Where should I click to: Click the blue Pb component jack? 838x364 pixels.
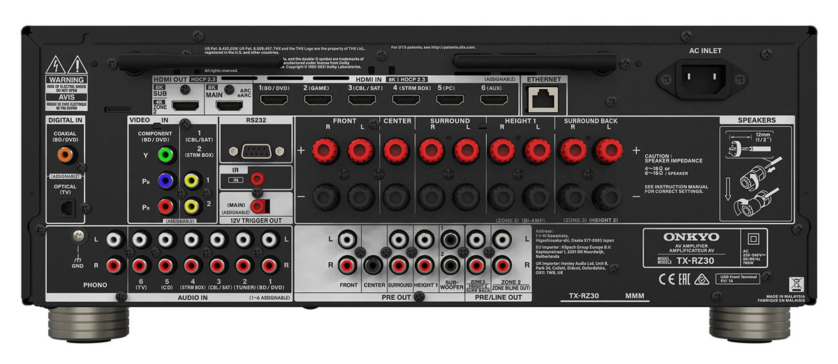(166, 181)
